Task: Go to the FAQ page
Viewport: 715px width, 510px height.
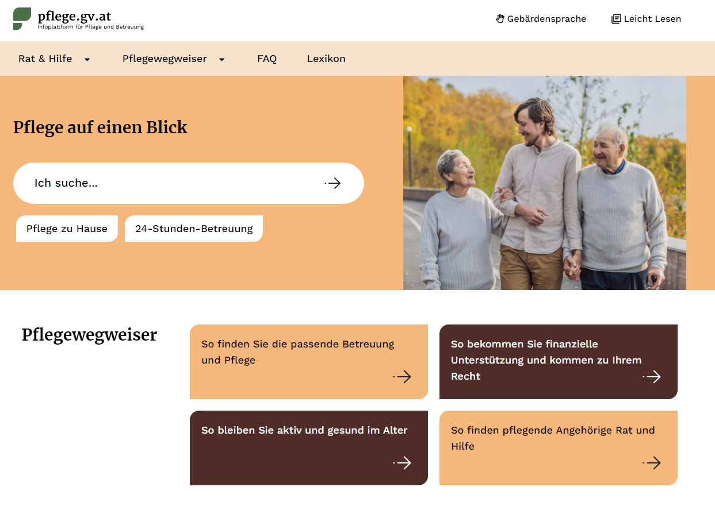Action: click(x=267, y=59)
